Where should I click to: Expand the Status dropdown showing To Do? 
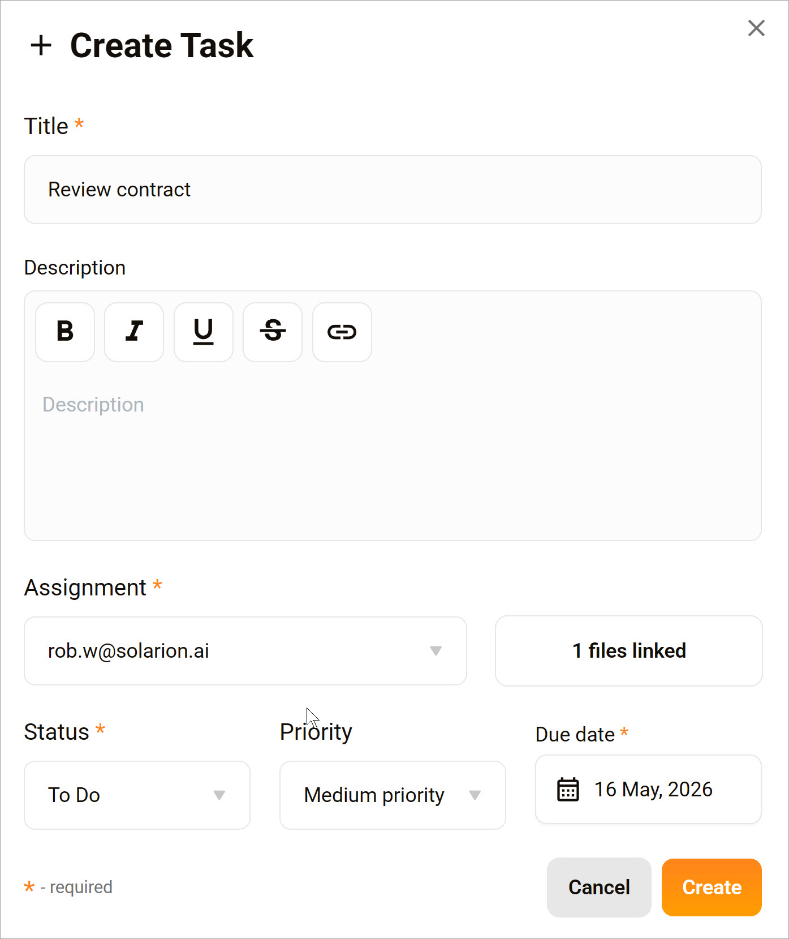pyautogui.click(x=137, y=795)
